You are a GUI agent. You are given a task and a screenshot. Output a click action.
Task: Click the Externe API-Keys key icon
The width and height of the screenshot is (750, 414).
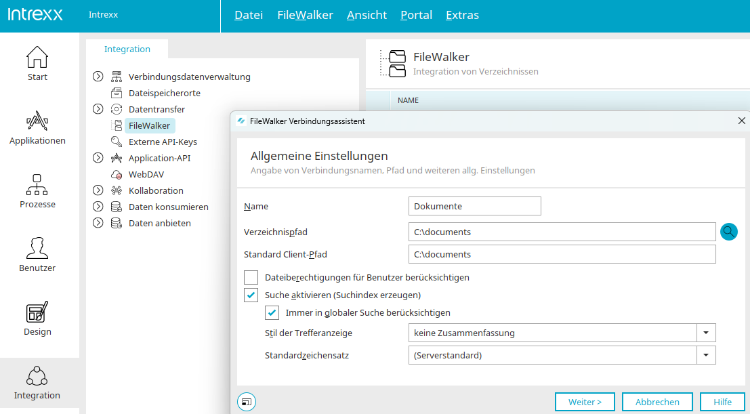click(x=117, y=142)
